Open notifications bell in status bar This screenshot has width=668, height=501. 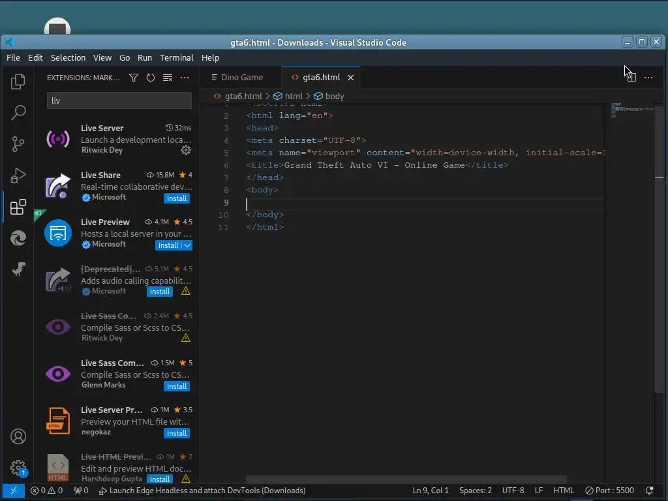pyautogui.click(x=649, y=491)
